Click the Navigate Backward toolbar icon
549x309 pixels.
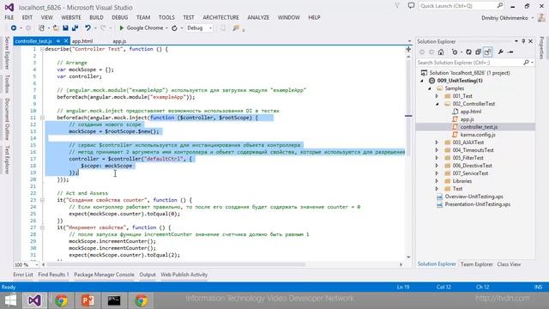14,27
